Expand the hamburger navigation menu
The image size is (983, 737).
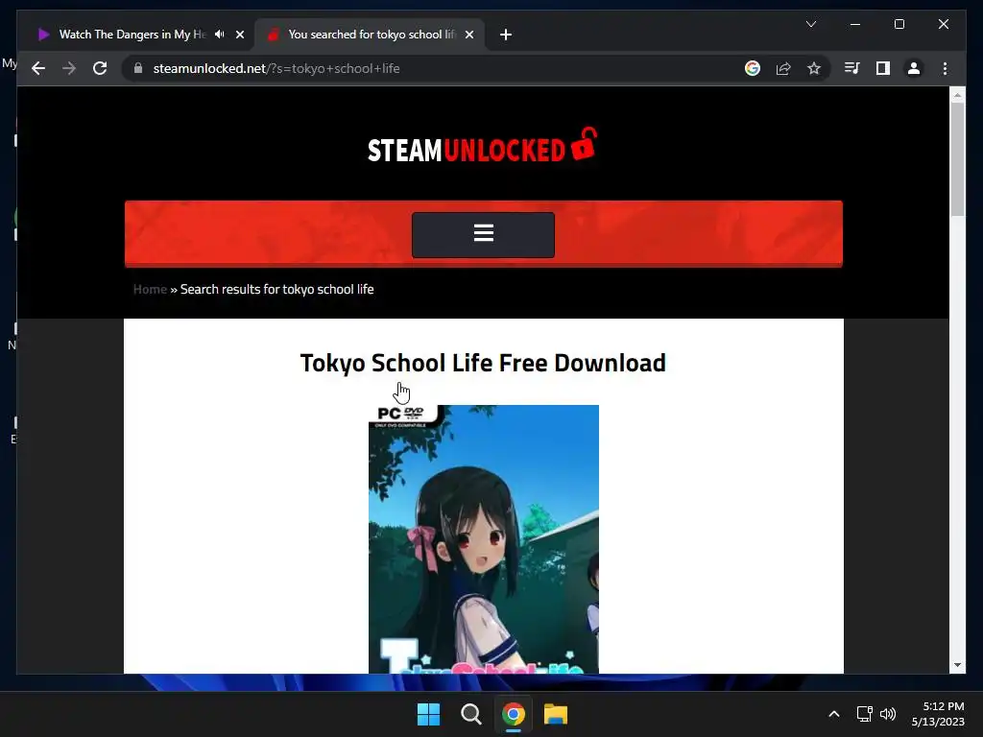[x=483, y=234]
